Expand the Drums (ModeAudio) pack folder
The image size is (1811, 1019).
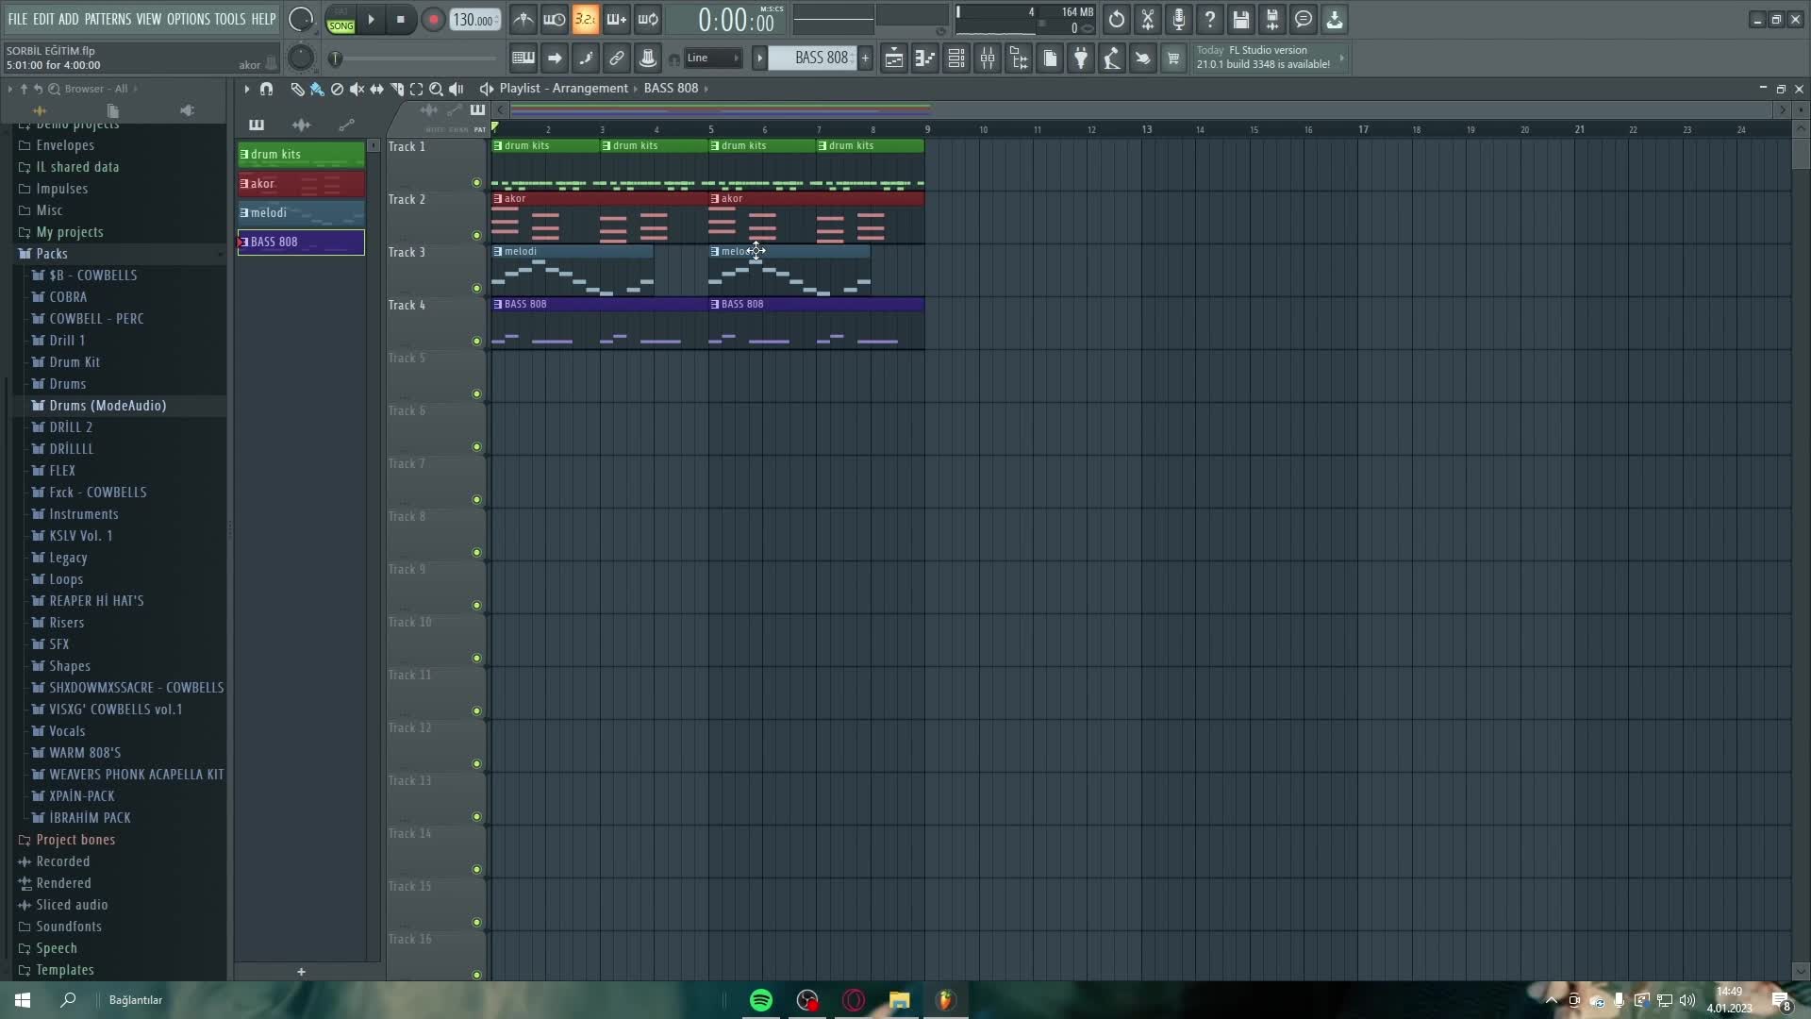click(x=120, y=406)
